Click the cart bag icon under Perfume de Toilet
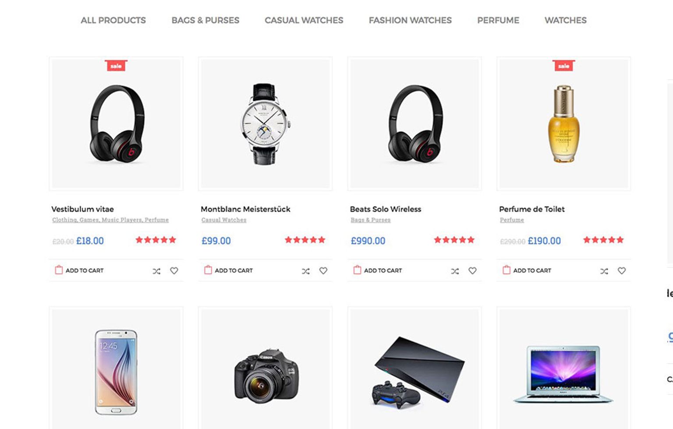The image size is (673, 429). coord(507,270)
